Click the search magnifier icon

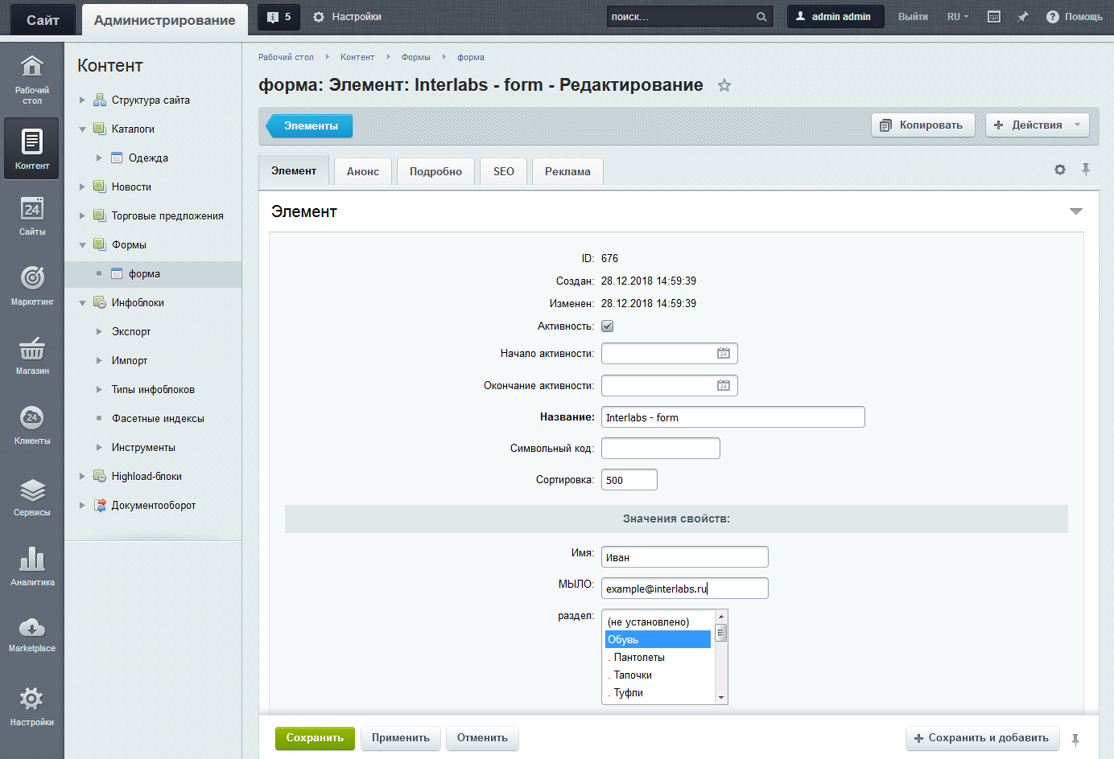(x=761, y=17)
